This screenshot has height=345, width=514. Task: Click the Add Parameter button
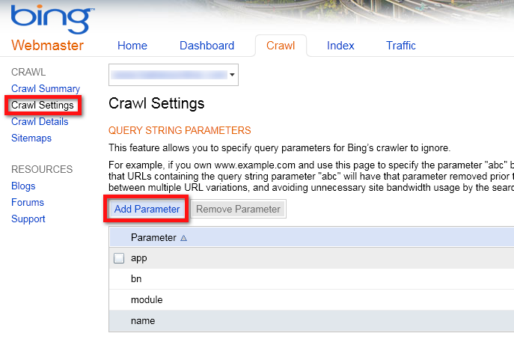tap(147, 209)
